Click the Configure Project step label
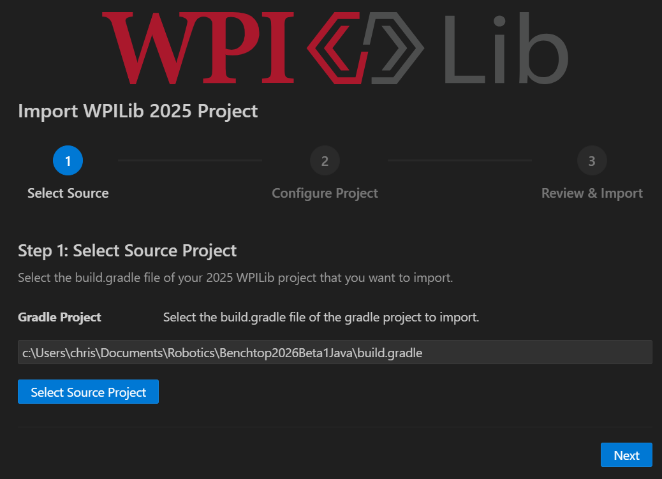 coord(325,193)
